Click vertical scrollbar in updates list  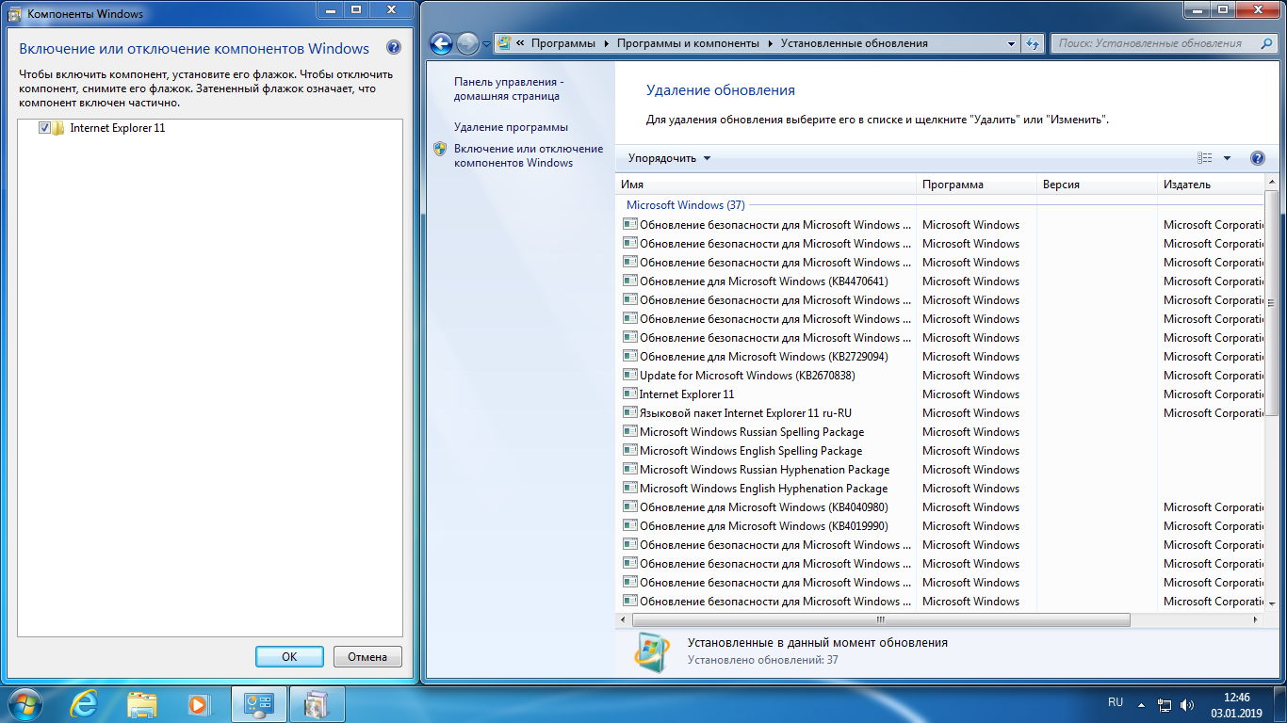click(x=1271, y=301)
